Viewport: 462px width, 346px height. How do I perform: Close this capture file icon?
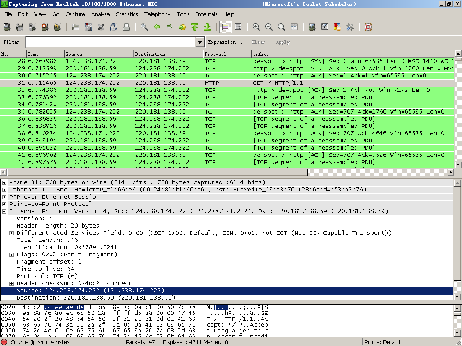click(x=101, y=27)
